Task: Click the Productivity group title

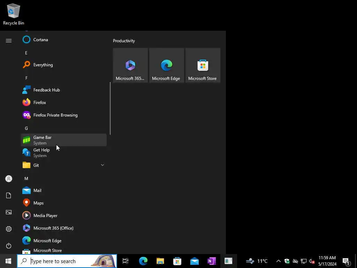Action: point(124,41)
